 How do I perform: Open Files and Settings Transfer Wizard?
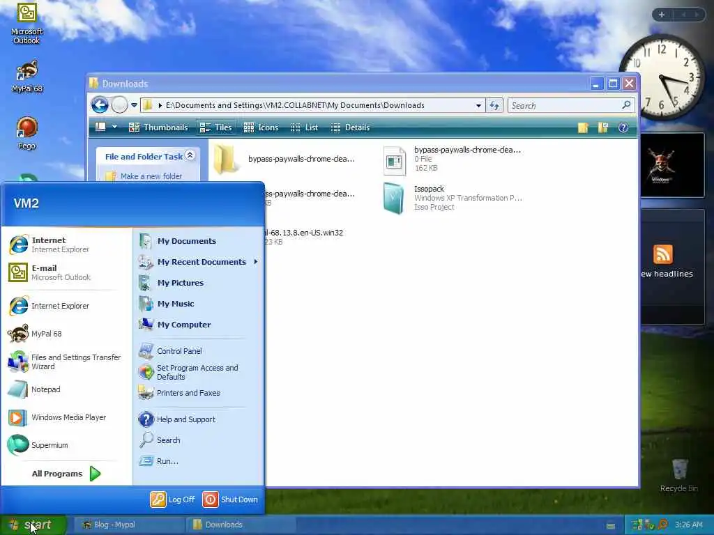(x=66, y=362)
